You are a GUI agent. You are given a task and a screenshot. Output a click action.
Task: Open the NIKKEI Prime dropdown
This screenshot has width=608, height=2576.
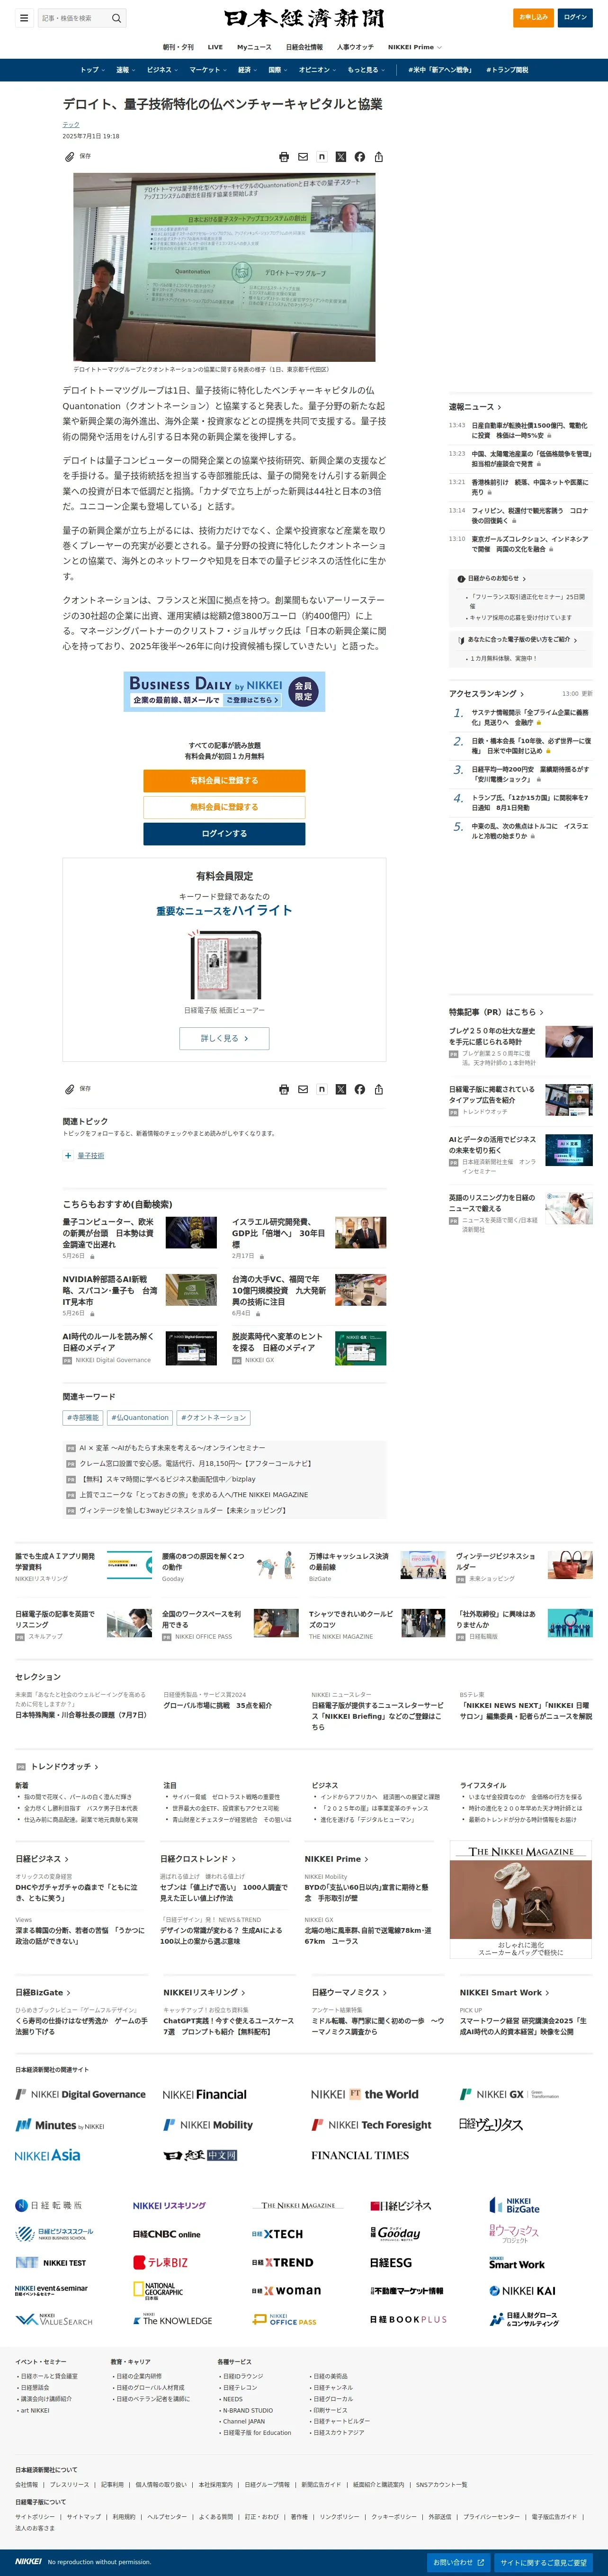(x=414, y=47)
